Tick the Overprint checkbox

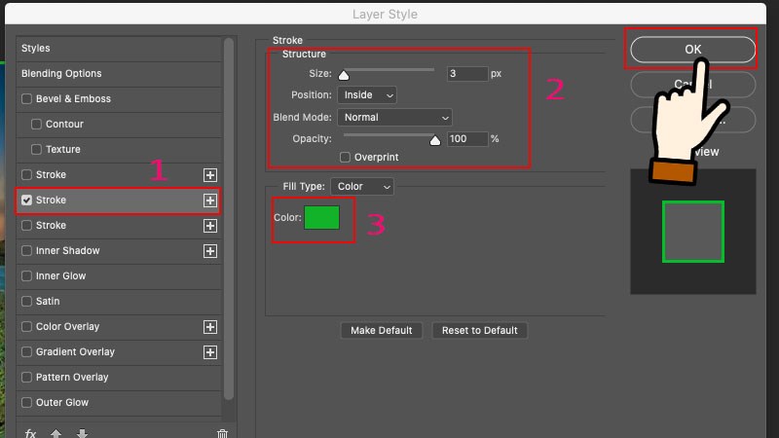345,158
